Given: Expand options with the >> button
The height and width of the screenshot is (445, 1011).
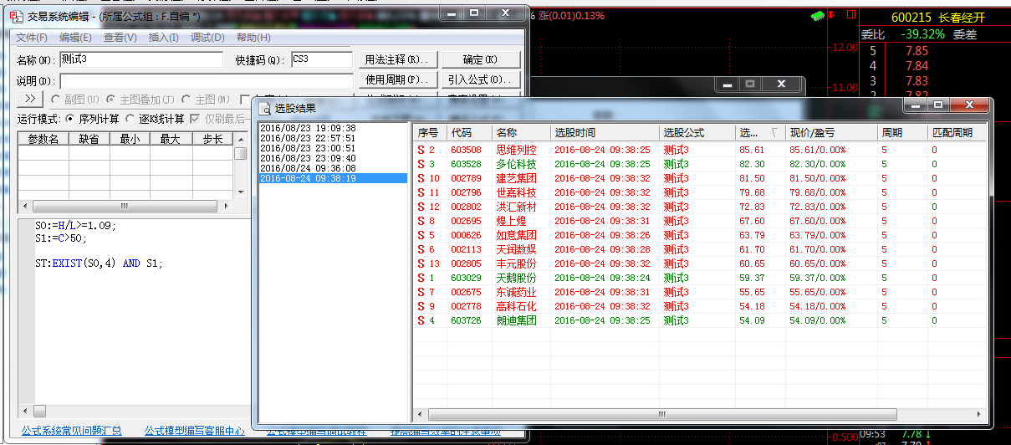Looking at the screenshot, I should pyautogui.click(x=29, y=100).
